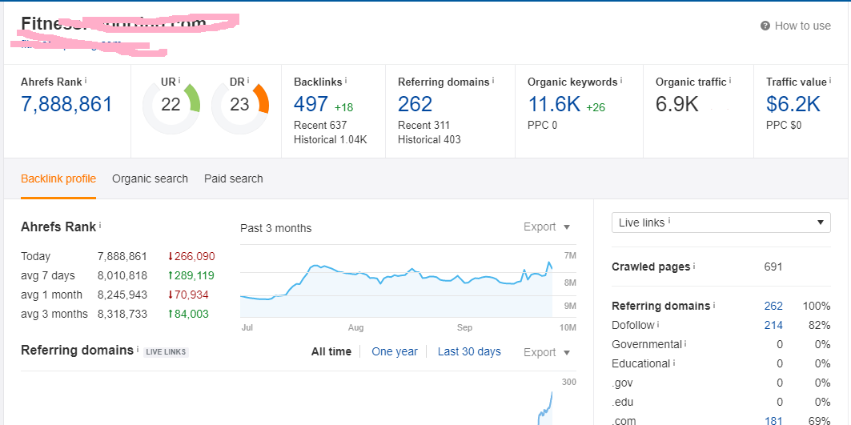Click info icon next to Crawled pages
The height and width of the screenshot is (425, 851).
pyautogui.click(x=694, y=267)
